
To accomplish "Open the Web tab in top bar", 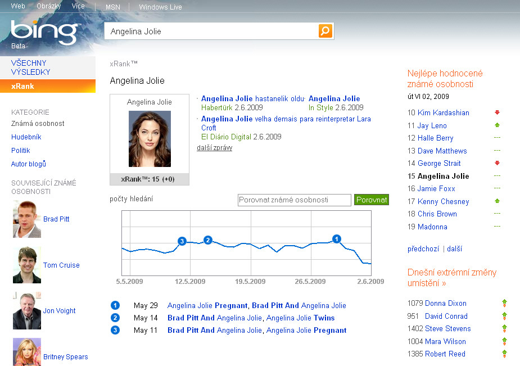I will [x=18, y=6].
